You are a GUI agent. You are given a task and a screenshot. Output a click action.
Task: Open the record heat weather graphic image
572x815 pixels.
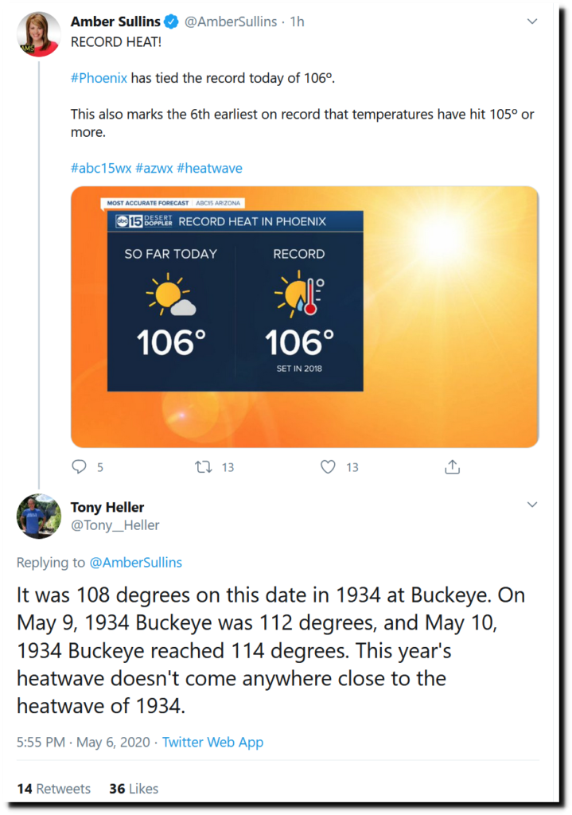tap(305, 317)
